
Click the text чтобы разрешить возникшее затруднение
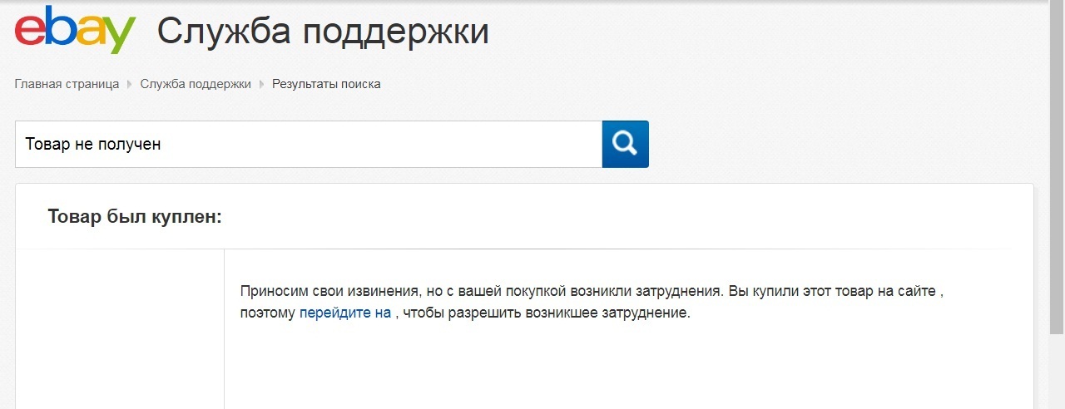pyautogui.click(x=549, y=313)
